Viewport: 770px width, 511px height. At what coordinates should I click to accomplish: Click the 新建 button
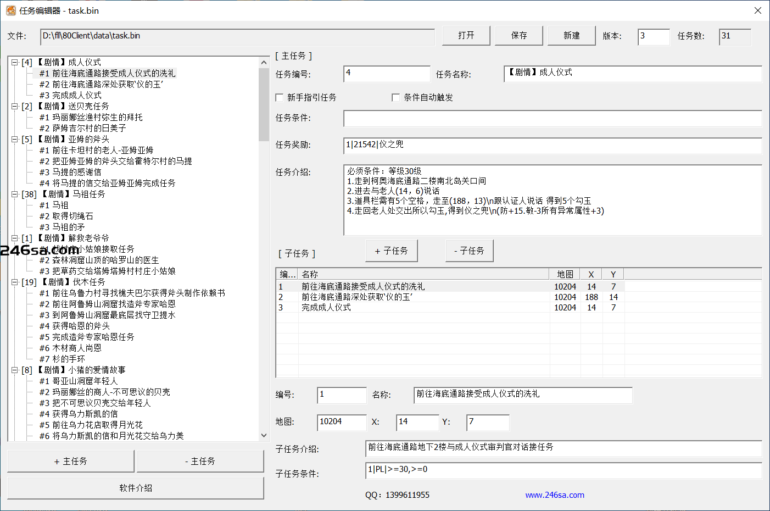coord(572,36)
